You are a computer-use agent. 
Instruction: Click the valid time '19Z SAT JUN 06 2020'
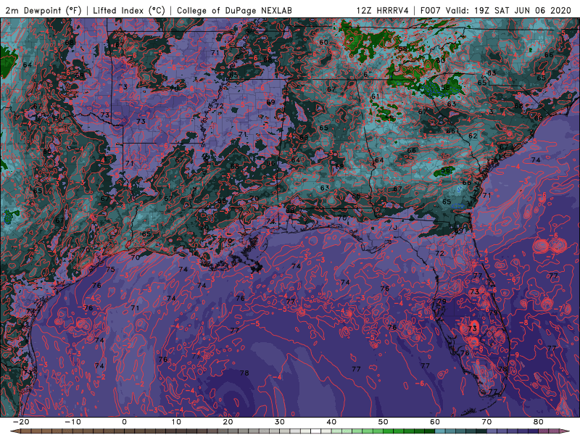point(523,10)
